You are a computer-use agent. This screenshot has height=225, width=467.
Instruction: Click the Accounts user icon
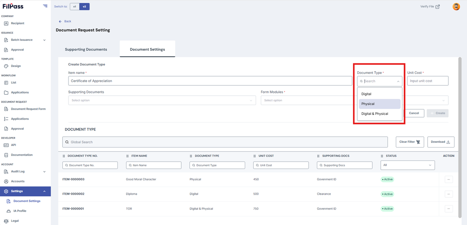coord(6,181)
